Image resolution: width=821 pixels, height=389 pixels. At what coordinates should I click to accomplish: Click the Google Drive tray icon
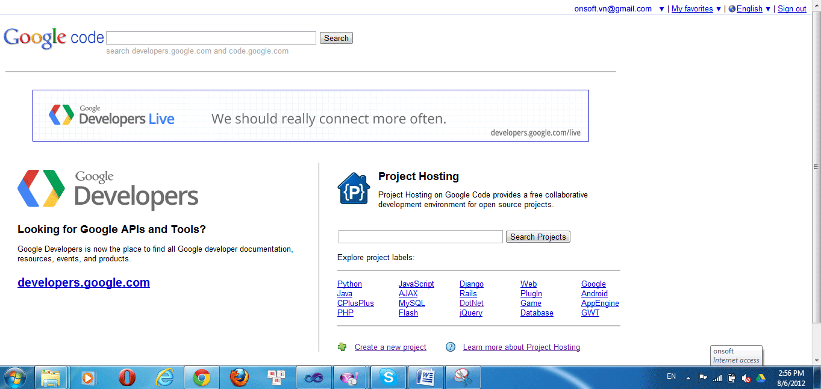(x=761, y=378)
